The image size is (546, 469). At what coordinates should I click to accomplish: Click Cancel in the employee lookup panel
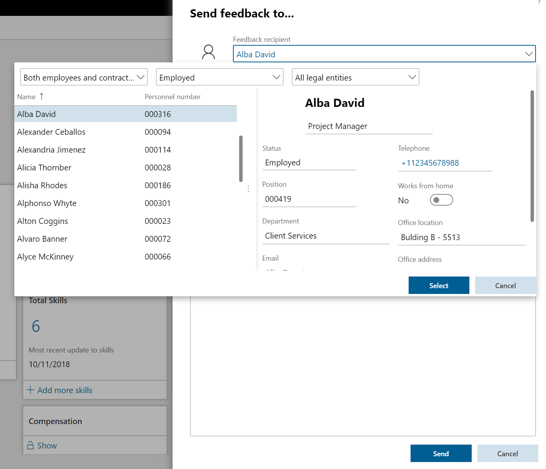505,285
